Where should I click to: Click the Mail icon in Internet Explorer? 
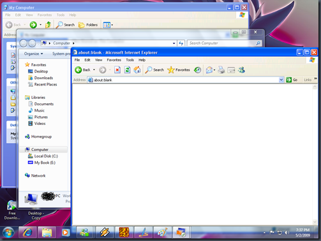coord(209,69)
